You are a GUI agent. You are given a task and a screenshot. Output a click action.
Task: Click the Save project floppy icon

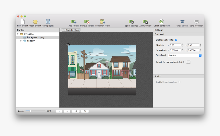48,22
